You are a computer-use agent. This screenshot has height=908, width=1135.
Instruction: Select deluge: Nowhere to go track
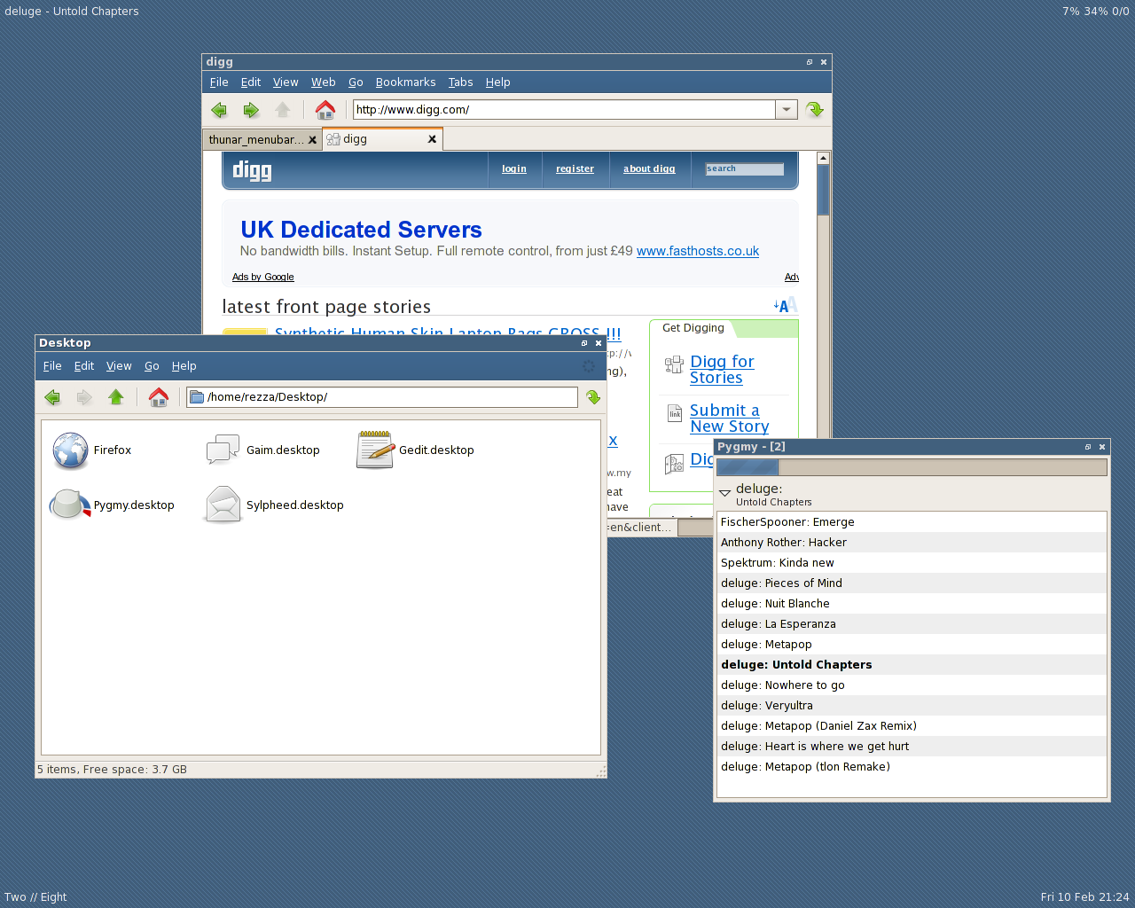coord(912,685)
